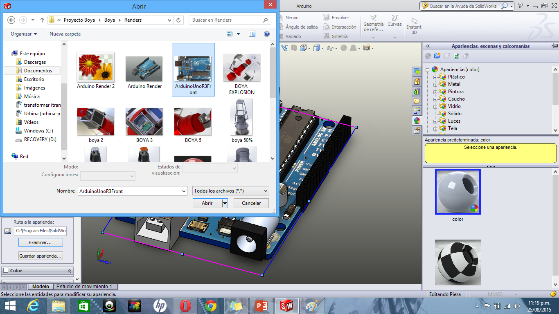Image resolution: width=559 pixels, height=314 pixels.
Task: Click the Boya breadcrumb in address bar
Action: pos(110,20)
